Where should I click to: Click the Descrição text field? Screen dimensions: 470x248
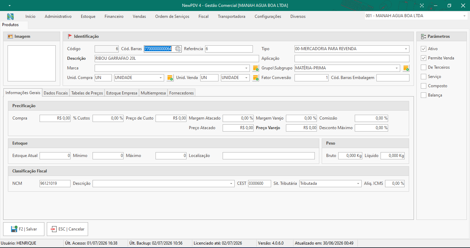coord(177,58)
